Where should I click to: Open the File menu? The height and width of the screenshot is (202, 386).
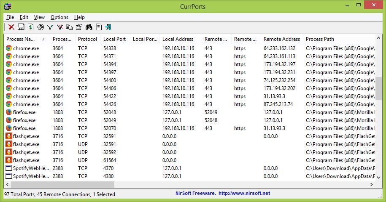pyautogui.click(x=10, y=17)
